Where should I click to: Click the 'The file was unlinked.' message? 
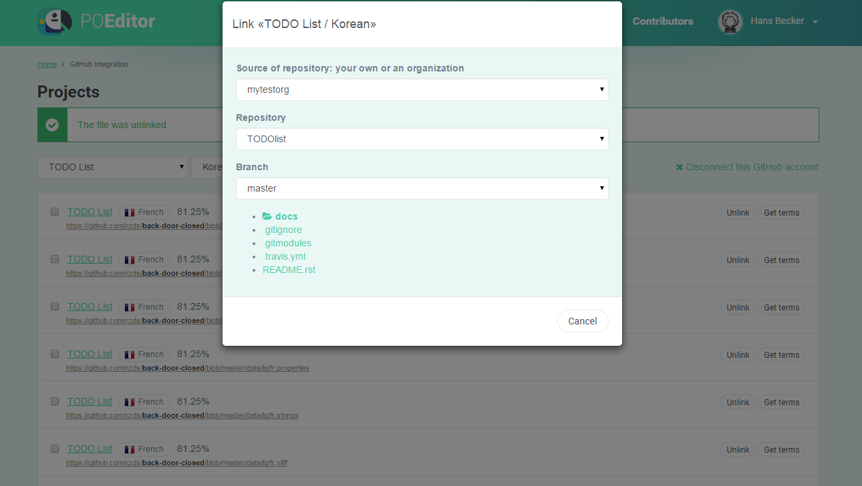tap(123, 125)
